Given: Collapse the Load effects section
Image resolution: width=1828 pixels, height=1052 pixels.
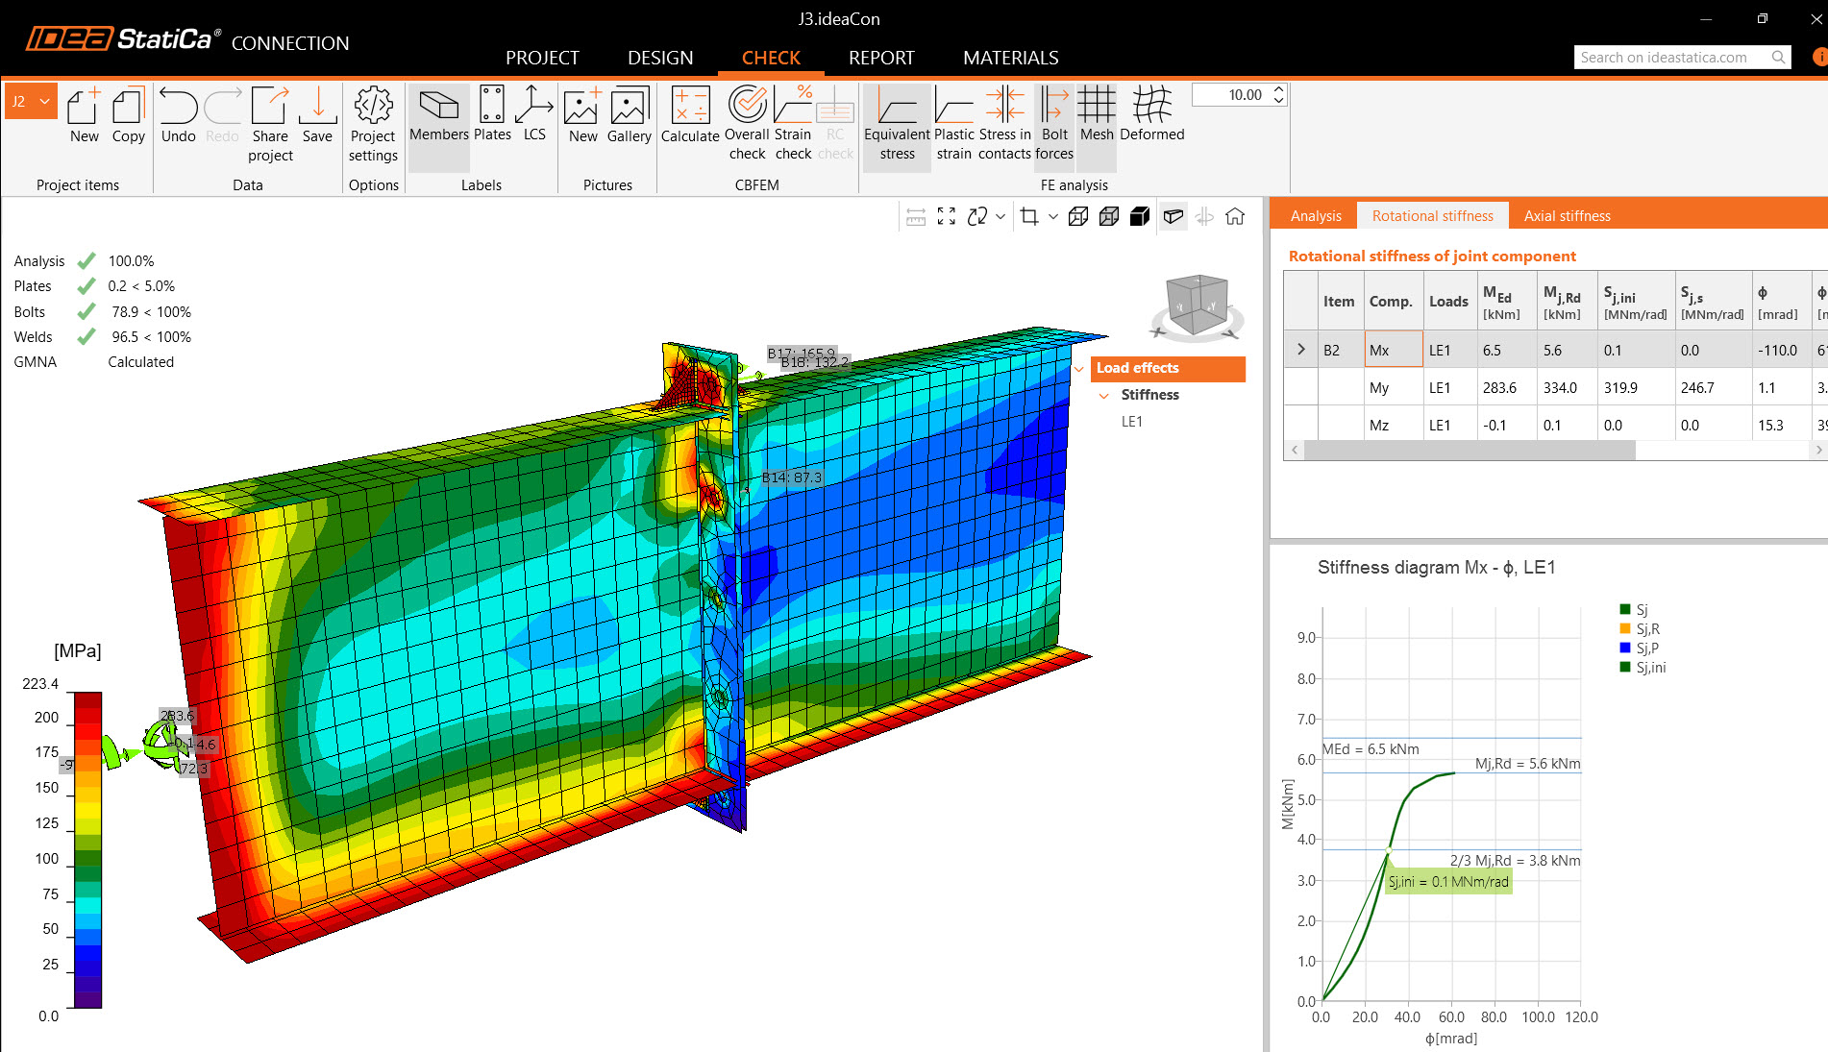Looking at the screenshot, I should pyautogui.click(x=1080, y=368).
